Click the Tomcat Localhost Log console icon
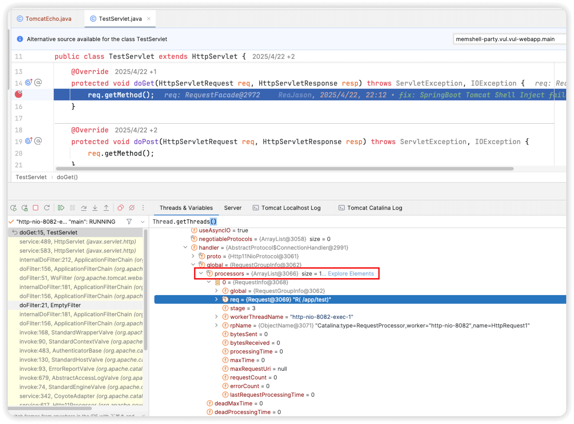 pyautogui.click(x=256, y=208)
